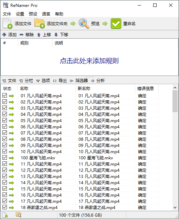Image resolution: width=179 pixels, height=219 pixels.
Task: Open the 文件 dropdown in files toolbar
Action: [x=9, y=81]
